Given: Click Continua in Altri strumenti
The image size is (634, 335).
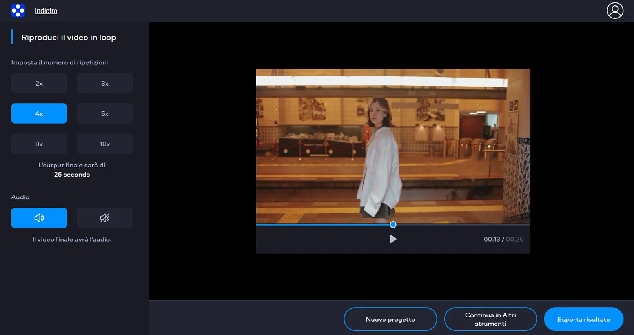Looking at the screenshot, I should (490, 319).
